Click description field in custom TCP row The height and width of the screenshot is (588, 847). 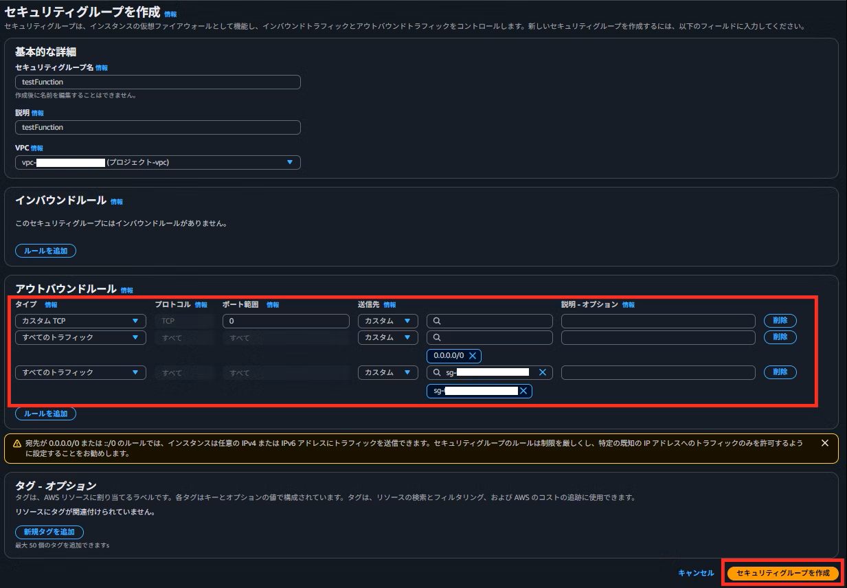tap(658, 321)
